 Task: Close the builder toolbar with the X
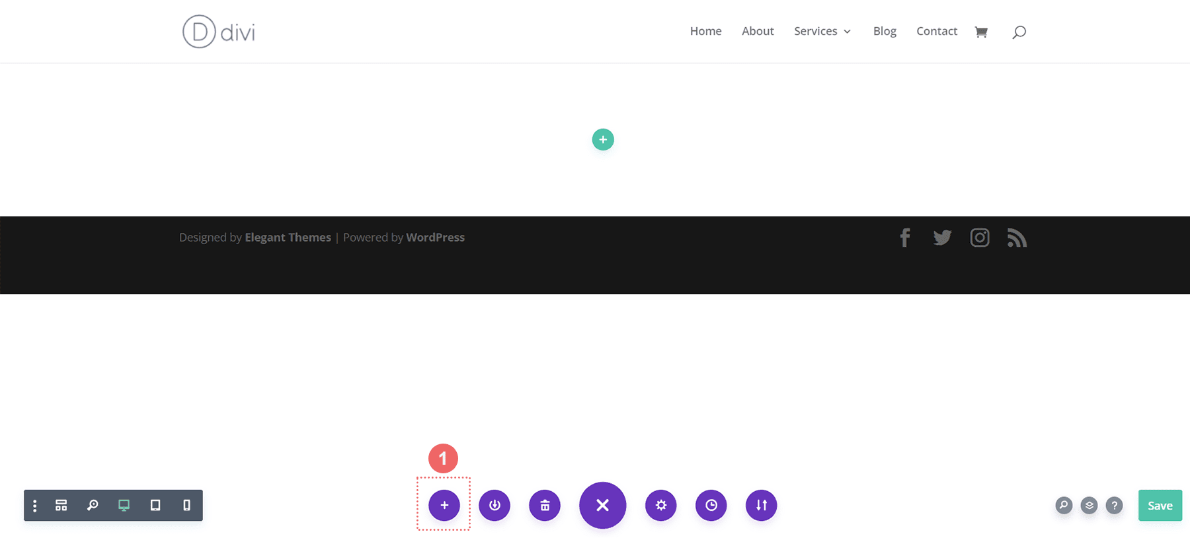click(x=603, y=505)
